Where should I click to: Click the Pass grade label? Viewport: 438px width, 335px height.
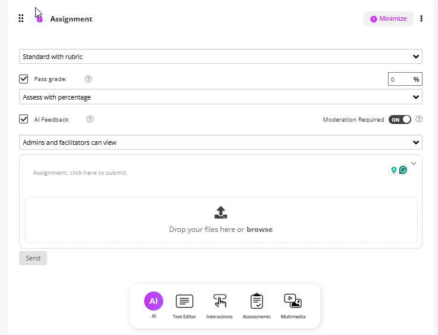pyautogui.click(x=50, y=79)
